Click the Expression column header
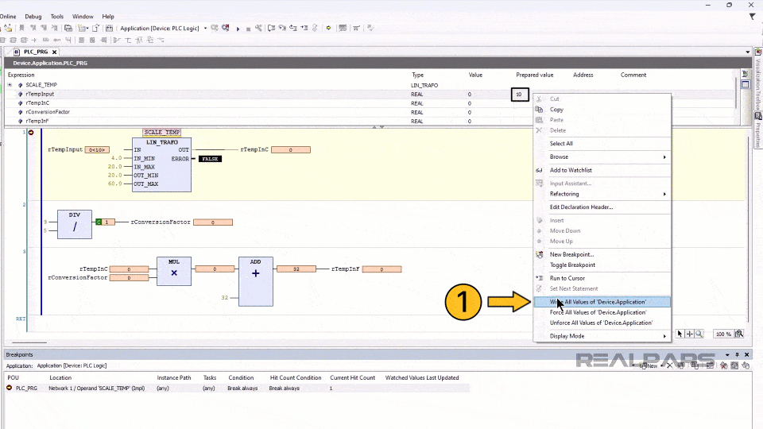Viewport: 763px width, 429px height. (x=21, y=75)
